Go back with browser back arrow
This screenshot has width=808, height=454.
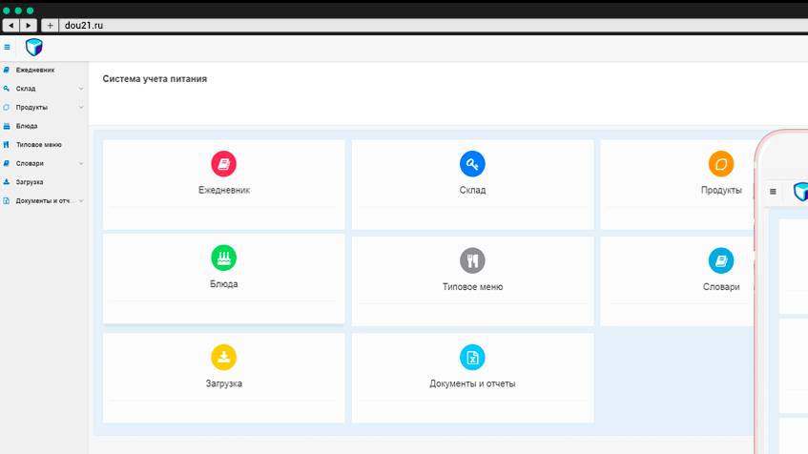(x=10, y=25)
